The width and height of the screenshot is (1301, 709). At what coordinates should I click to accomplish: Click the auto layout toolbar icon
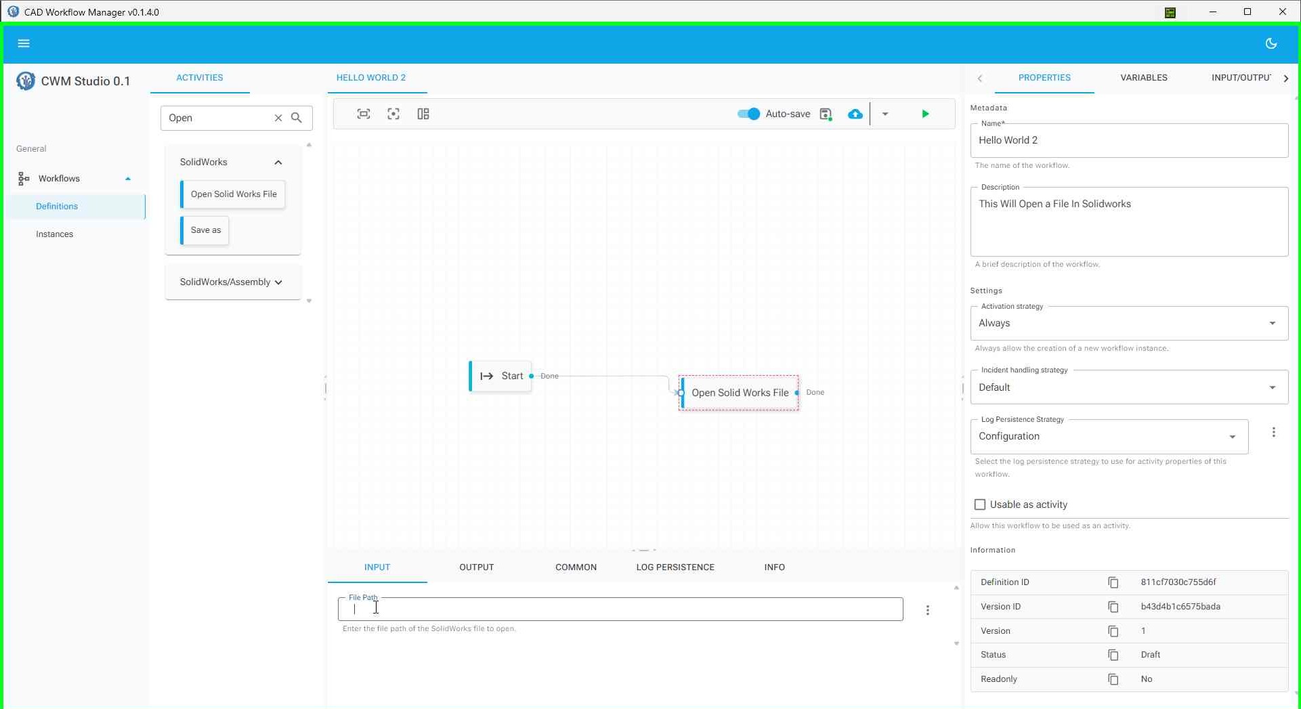423,114
